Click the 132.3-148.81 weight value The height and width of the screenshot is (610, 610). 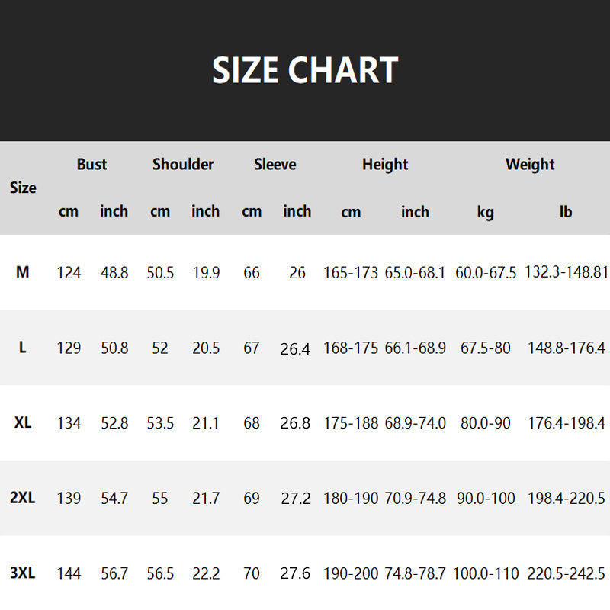pyautogui.click(x=567, y=272)
